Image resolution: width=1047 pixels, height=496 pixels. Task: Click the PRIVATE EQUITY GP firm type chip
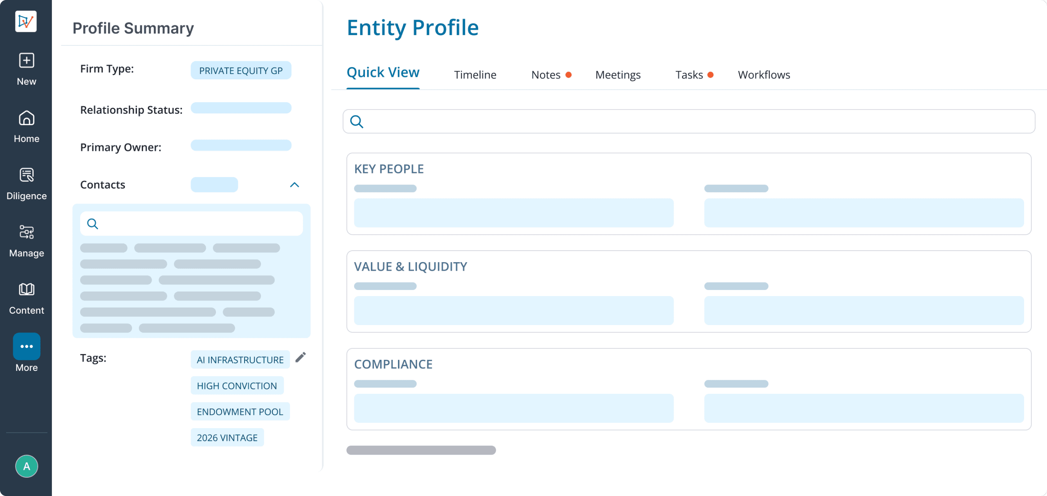click(241, 70)
